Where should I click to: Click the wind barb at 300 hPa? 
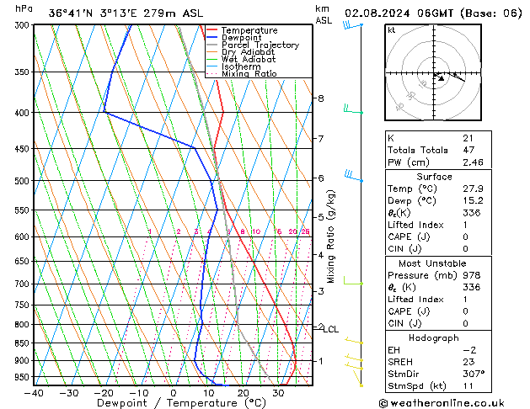click(353, 25)
